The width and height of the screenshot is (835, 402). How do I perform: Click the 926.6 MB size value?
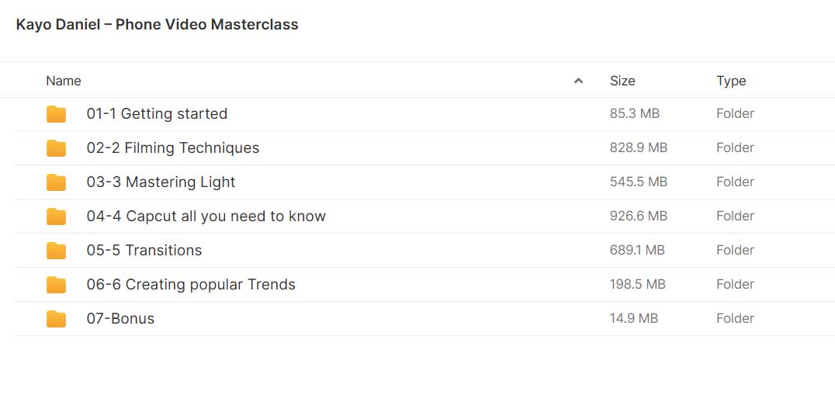click(639, 217)
